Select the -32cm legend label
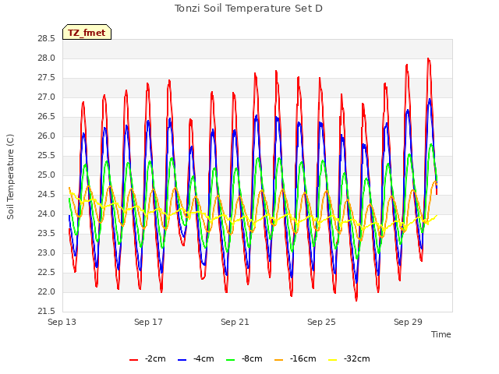 357,358
